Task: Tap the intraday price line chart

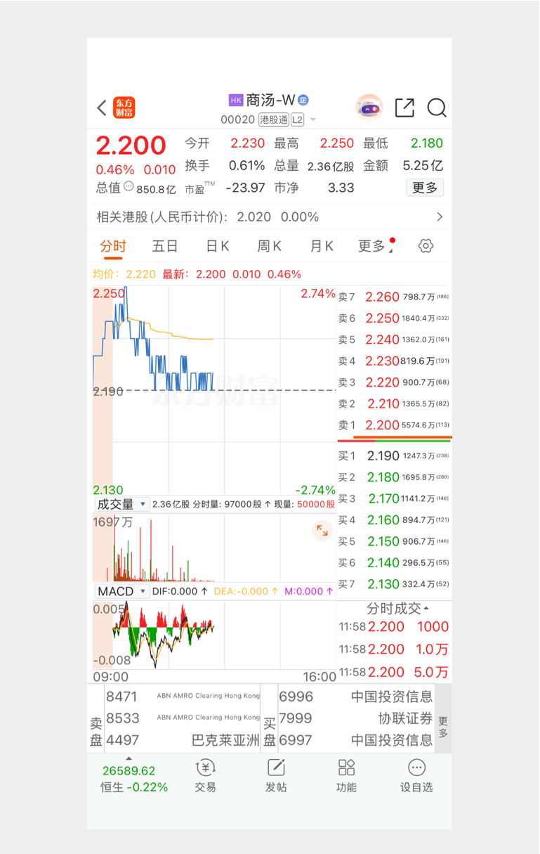Action: [x=214, y=390]
